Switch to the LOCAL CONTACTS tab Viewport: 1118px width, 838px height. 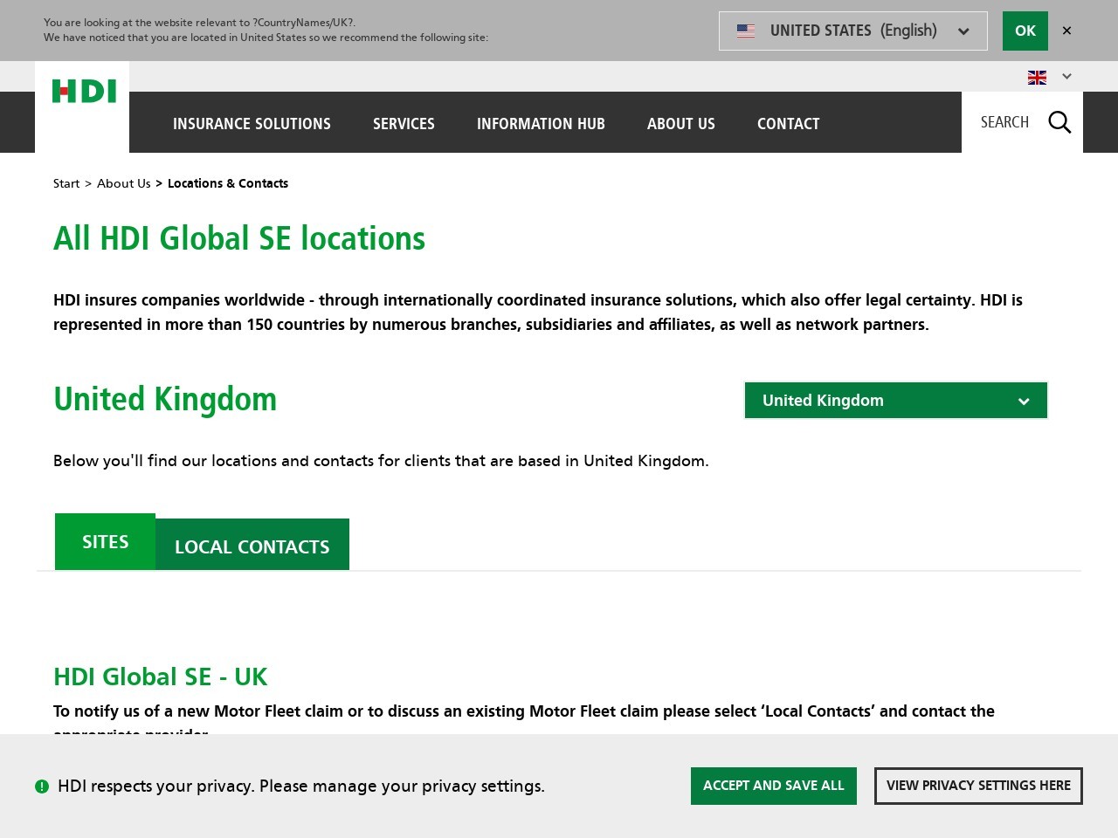coord(252,546)
